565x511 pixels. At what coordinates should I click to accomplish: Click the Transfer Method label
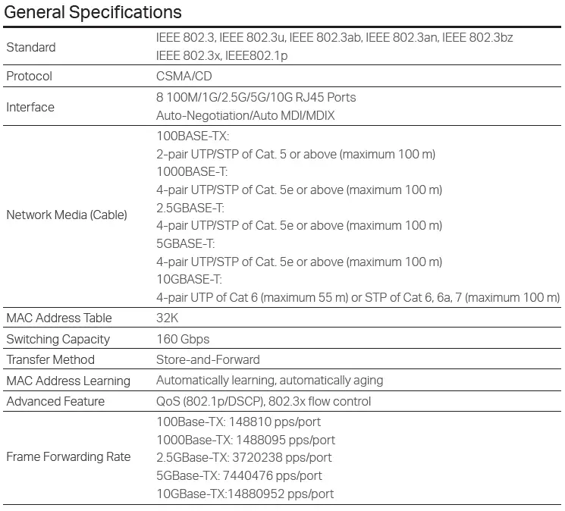[x=51, y=359]
